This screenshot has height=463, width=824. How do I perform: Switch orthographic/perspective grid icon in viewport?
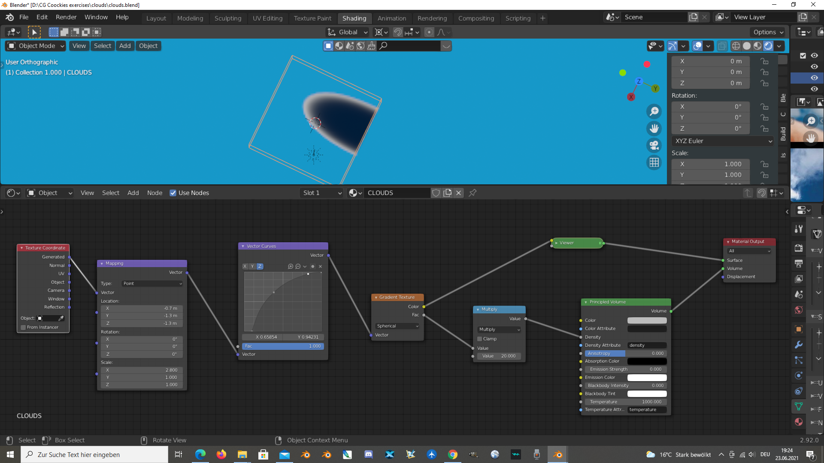tap(654, 162)
